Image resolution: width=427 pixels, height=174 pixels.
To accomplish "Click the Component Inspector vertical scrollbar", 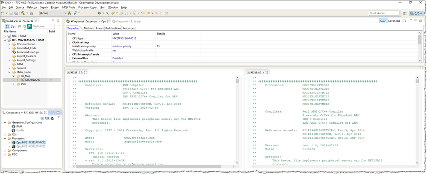I will (x=419, y=46).
